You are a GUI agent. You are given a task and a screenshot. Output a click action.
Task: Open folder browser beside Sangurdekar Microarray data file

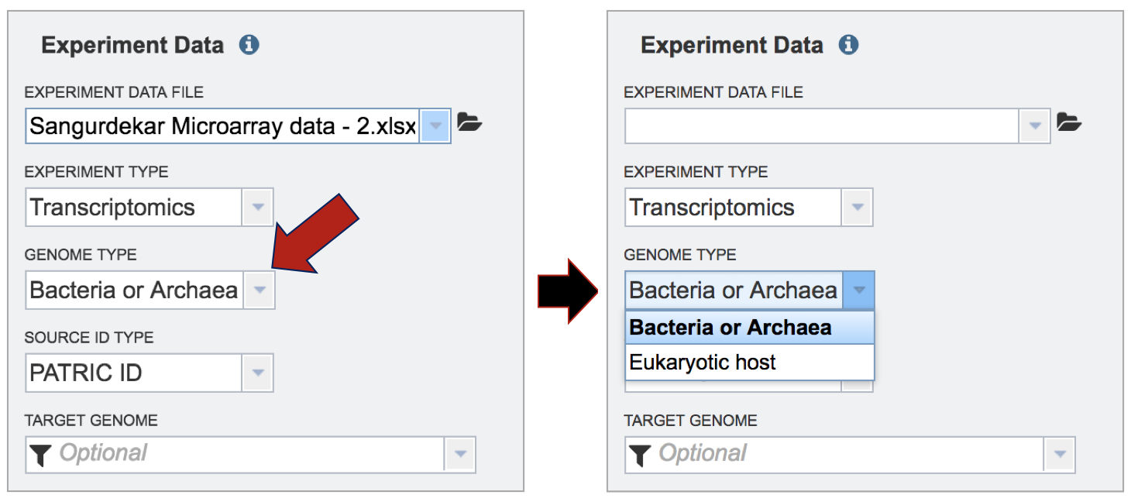tap(469, 122)
